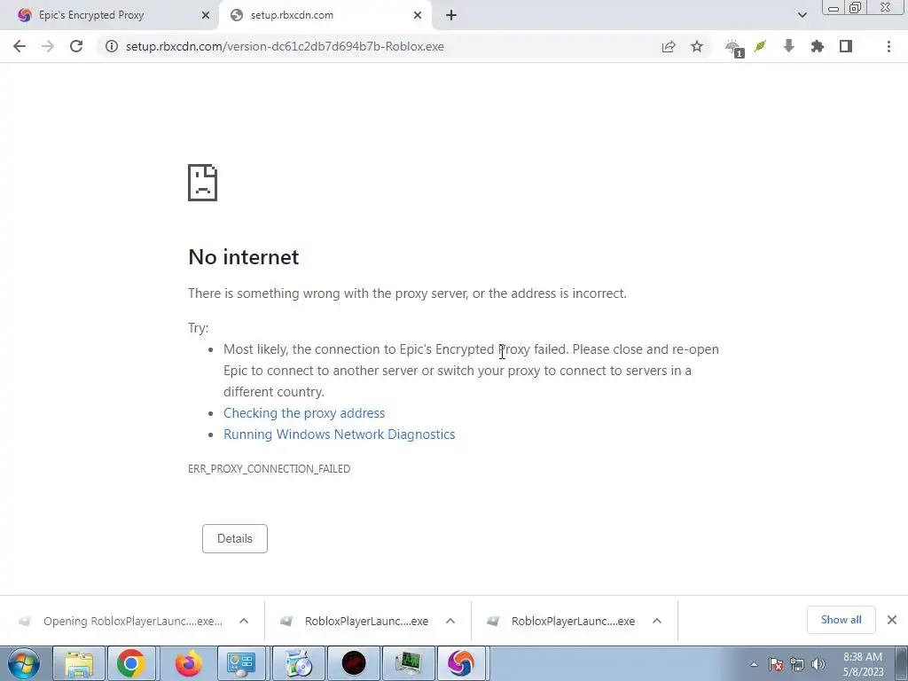The height and width of the screenshot is (681, 908).
Task: Click the ERR_PROXY_CONNECTION_FAILED error code
Action: click(270, 469)
